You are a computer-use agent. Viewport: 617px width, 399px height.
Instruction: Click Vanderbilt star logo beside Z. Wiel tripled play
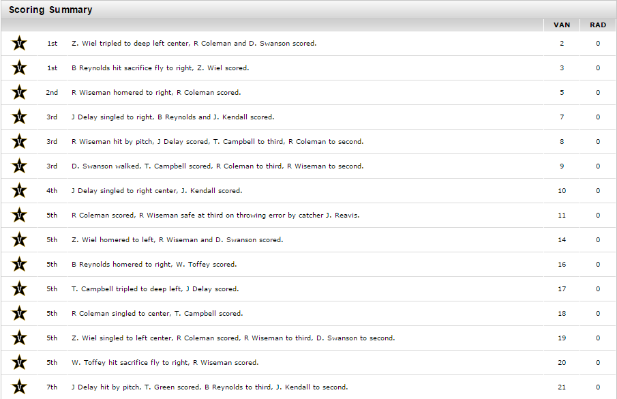point(19,43)
